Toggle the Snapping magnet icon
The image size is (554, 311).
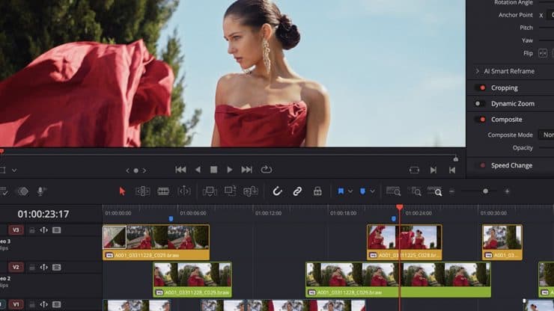click(x=277, y=191)
